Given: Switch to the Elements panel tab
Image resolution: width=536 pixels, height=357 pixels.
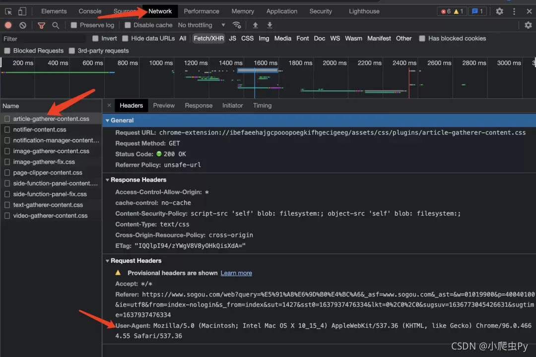Looking at the screenshot, I should click(54, 11).
